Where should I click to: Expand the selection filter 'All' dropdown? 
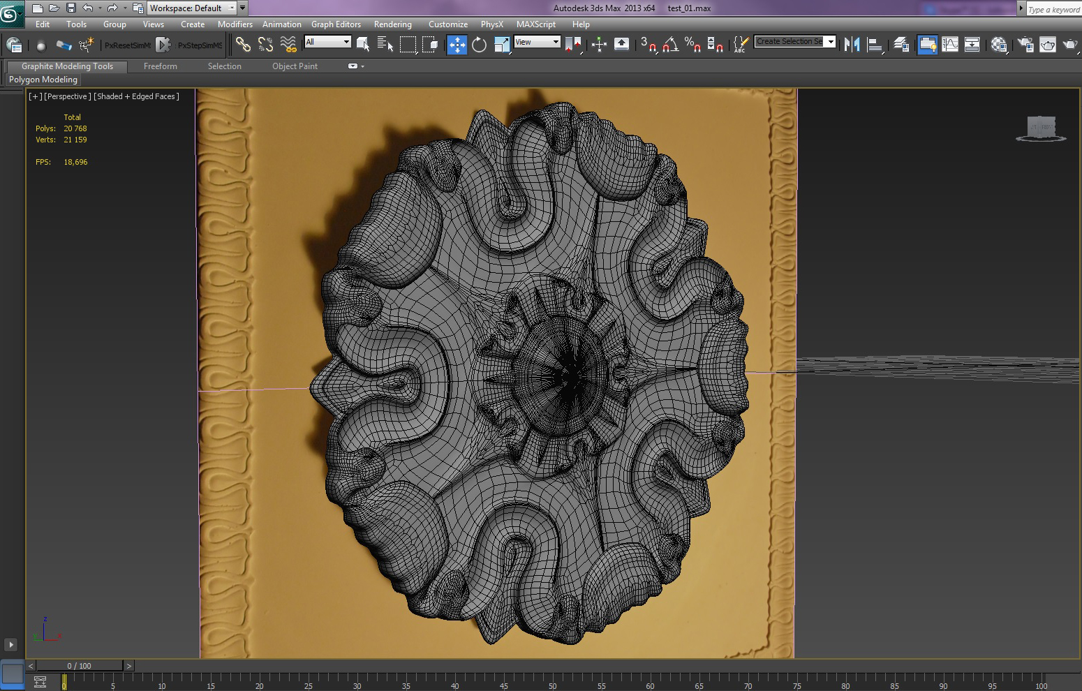(x=327, y=42)
